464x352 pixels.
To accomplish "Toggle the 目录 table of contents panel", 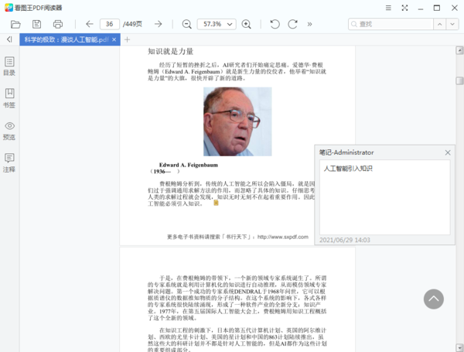I will pos(9,66).
